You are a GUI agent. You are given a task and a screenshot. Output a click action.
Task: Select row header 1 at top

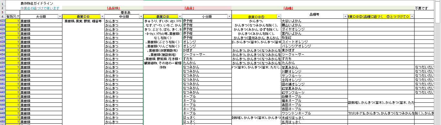pos(3,3)
